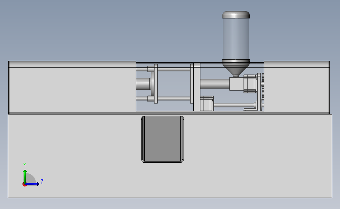
Task: Click the green Y axis arrow of the triad
Action: click(25, 176)
